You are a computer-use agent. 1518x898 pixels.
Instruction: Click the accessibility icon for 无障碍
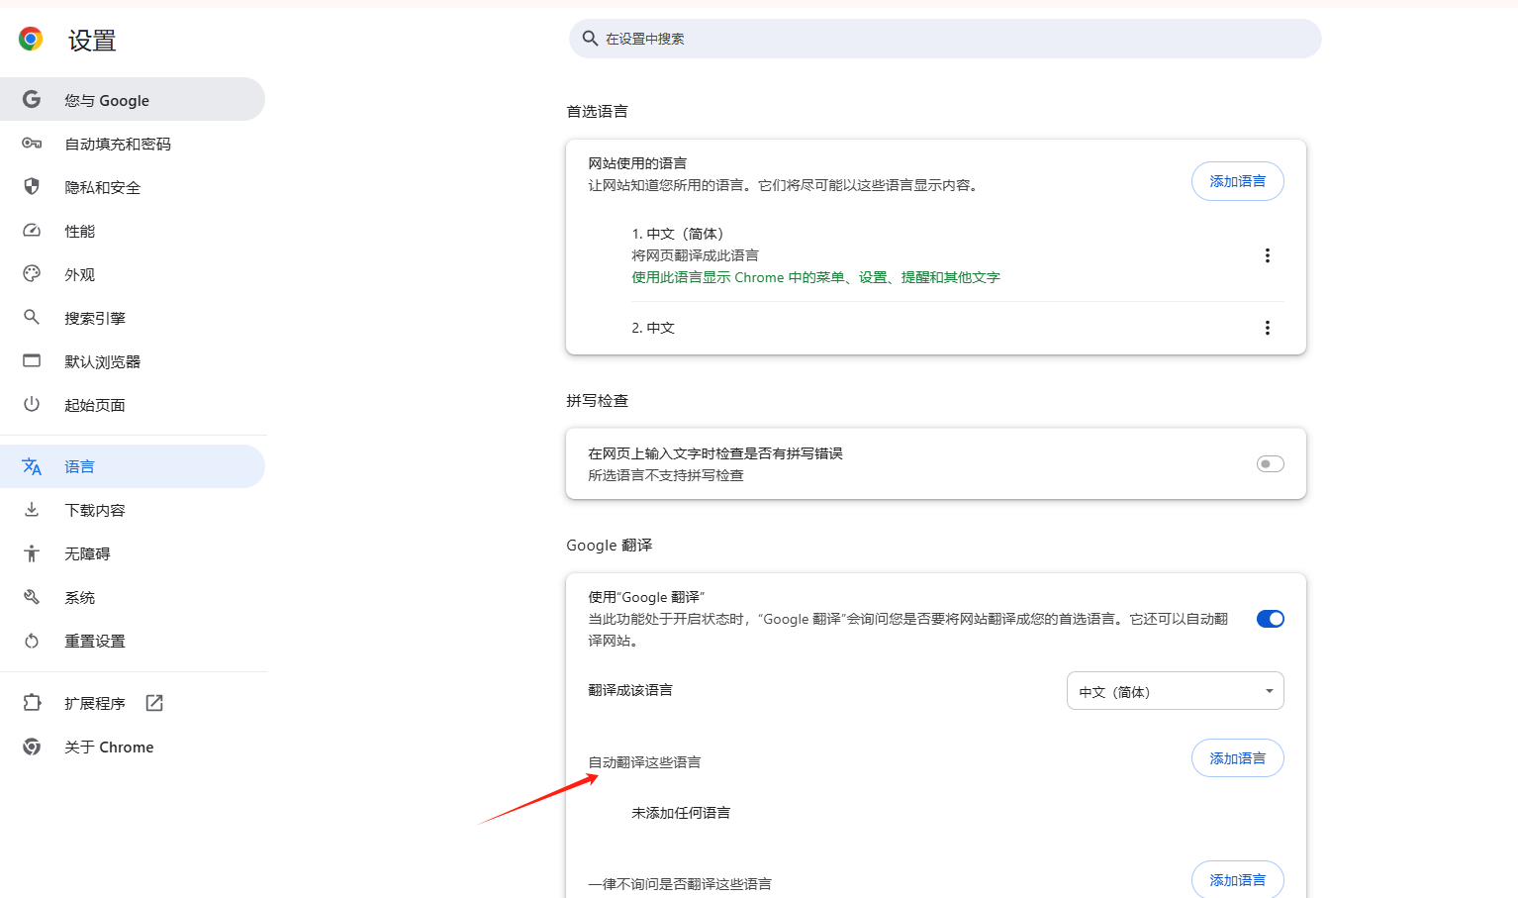click(x=32, y=553)
